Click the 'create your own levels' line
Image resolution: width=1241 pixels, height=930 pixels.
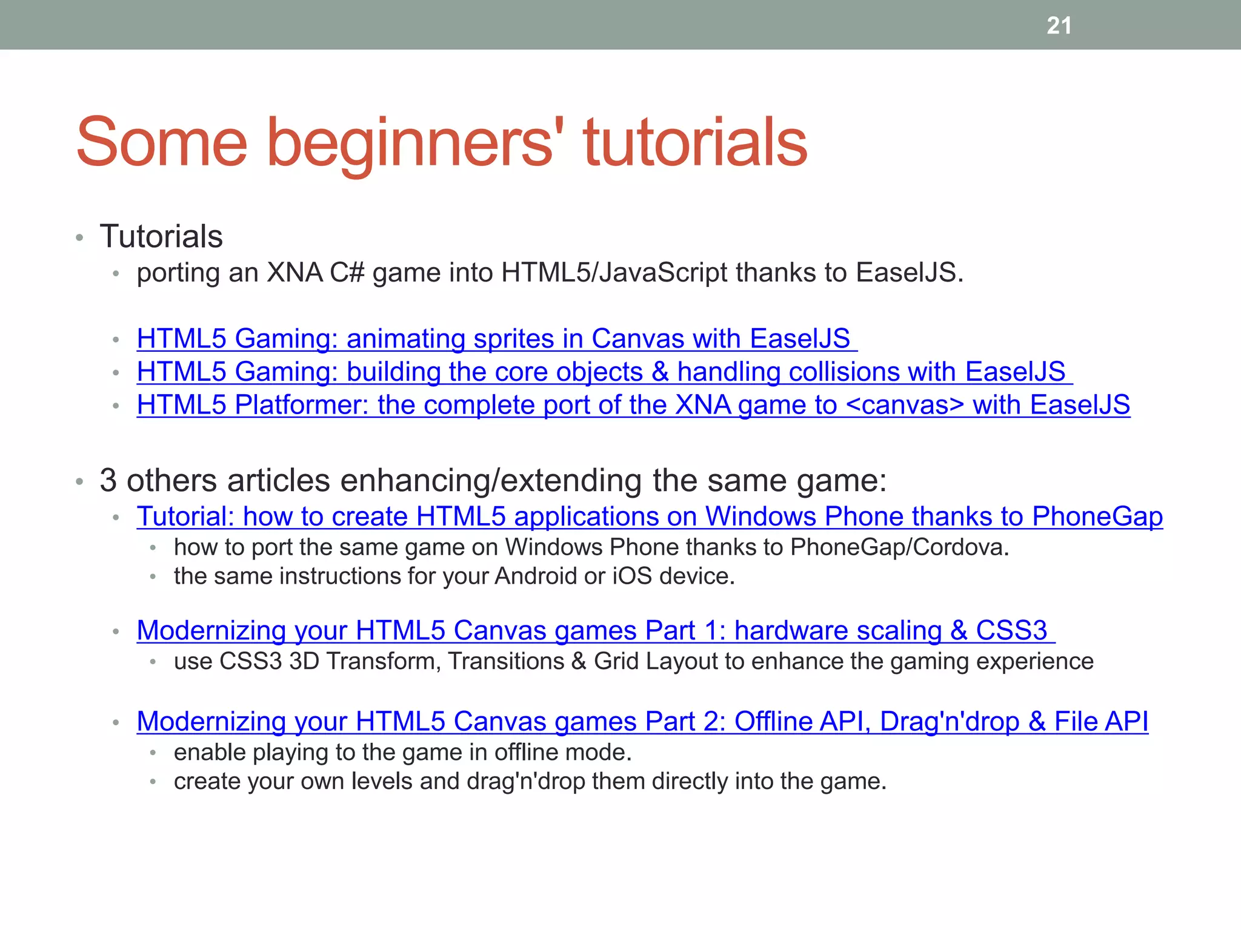530,781
